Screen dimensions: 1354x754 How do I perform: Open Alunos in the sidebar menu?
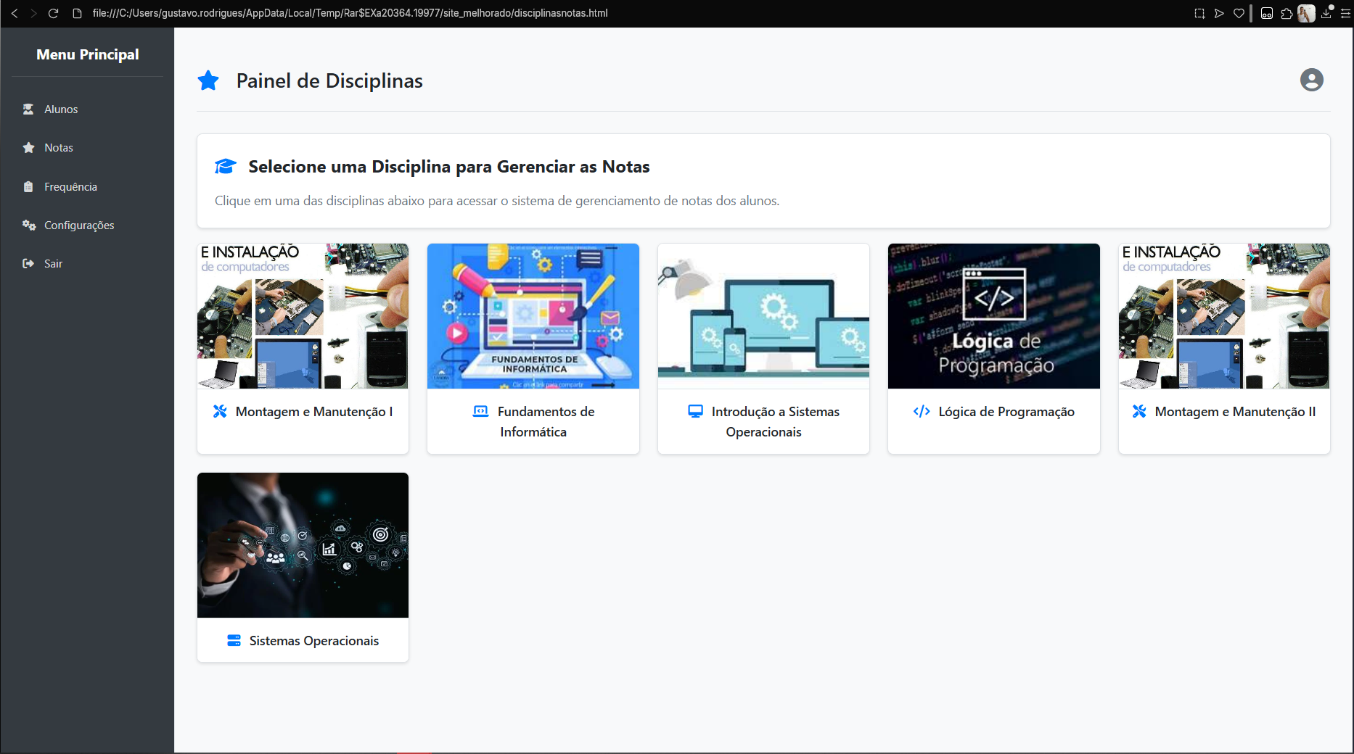[x=61, y=109]
